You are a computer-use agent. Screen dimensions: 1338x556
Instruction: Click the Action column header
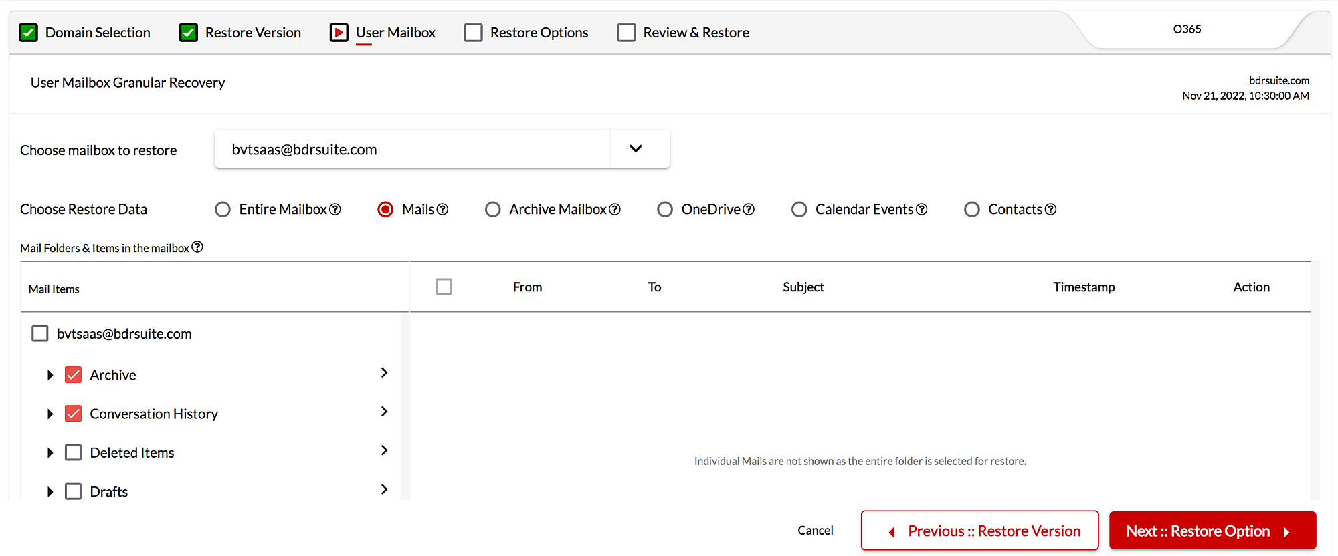(1252, 287)
